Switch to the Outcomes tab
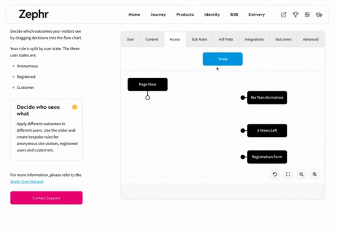The height and width of the screenshot is (232, 338). click(x=283, y=39)
